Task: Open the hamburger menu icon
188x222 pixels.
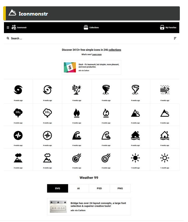Action: coord(8,27)
